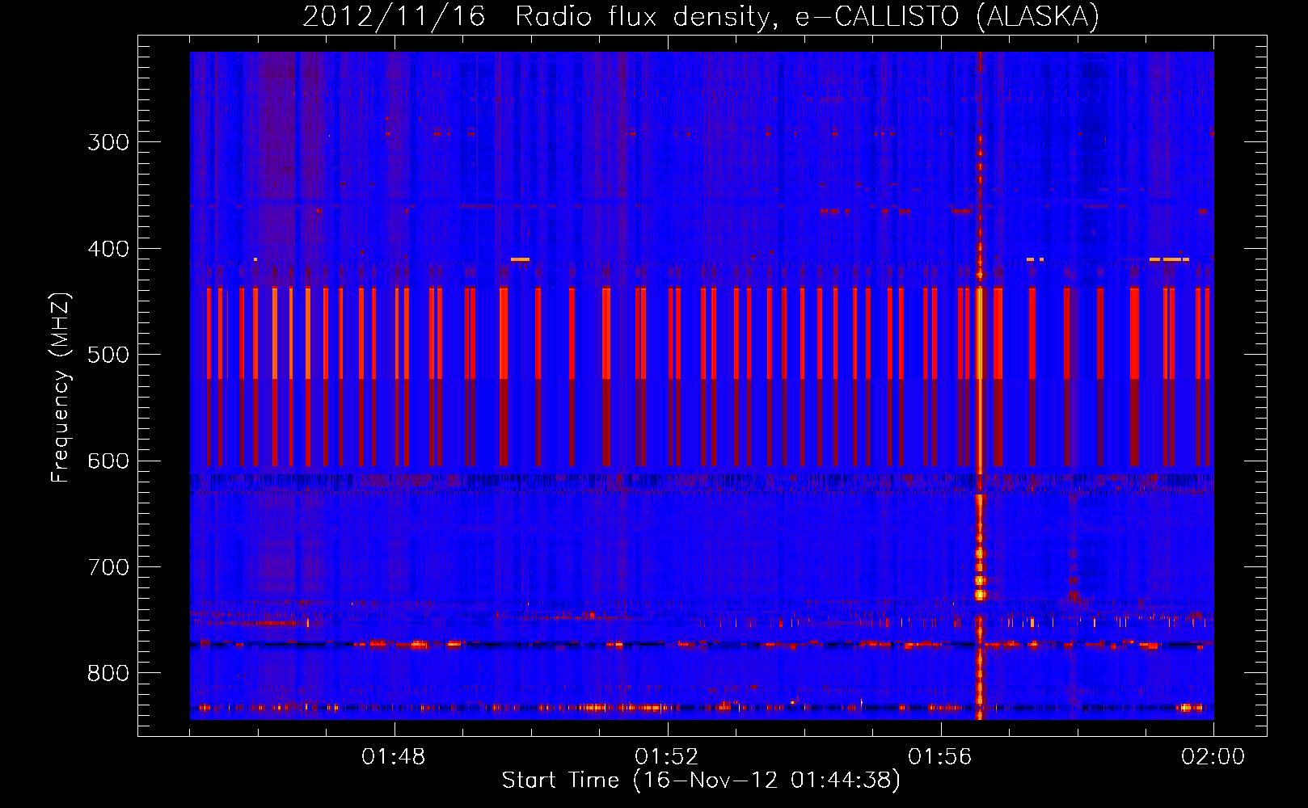Click the 300 frequency axis label
This screenshot has width=1308, height=808.
(x=108, y=142)
